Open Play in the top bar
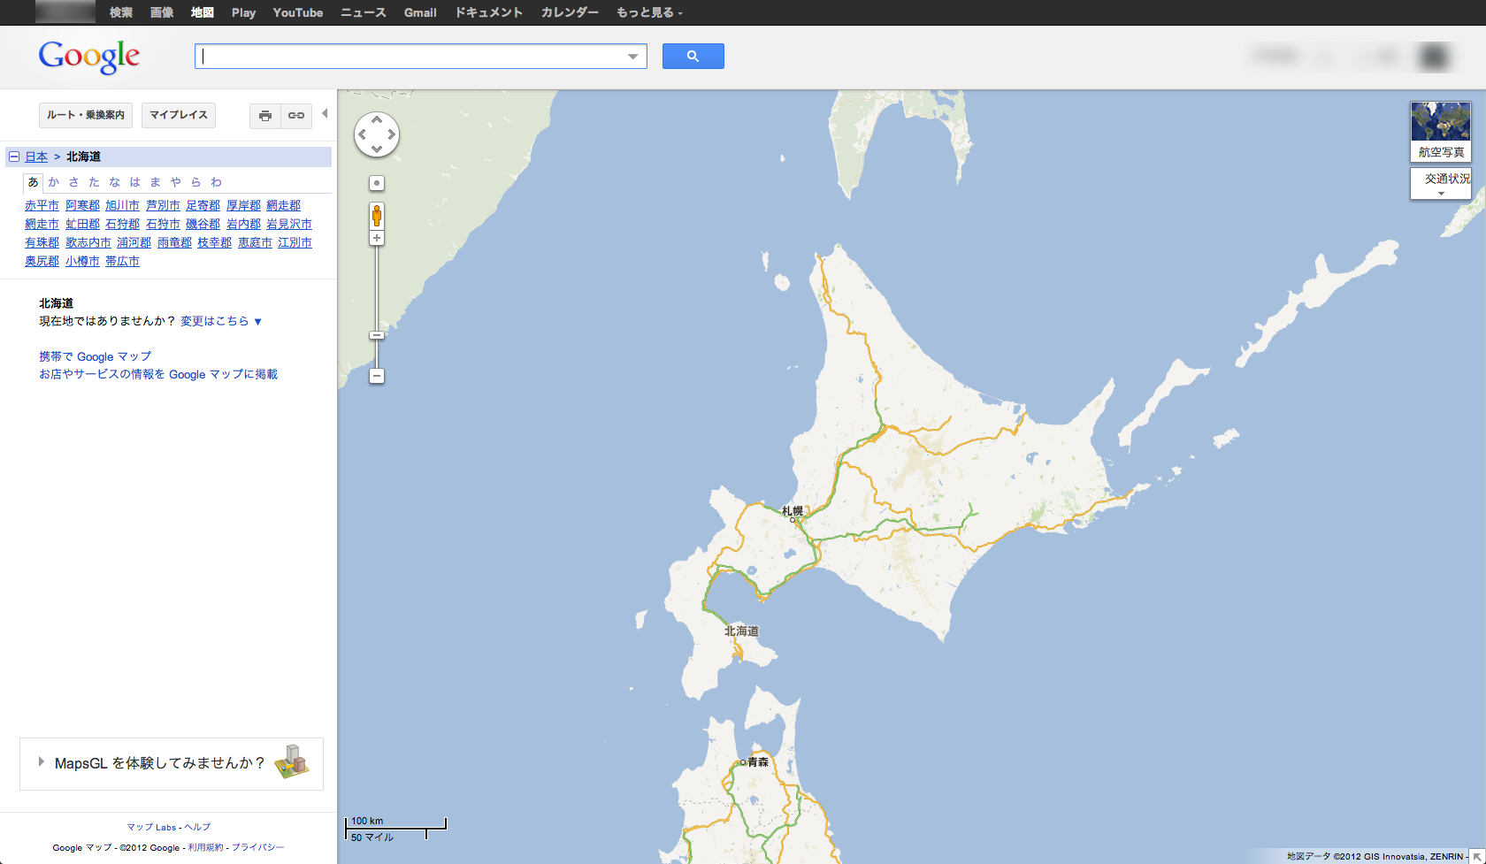 pyautogui.click(x=243, y=12)
